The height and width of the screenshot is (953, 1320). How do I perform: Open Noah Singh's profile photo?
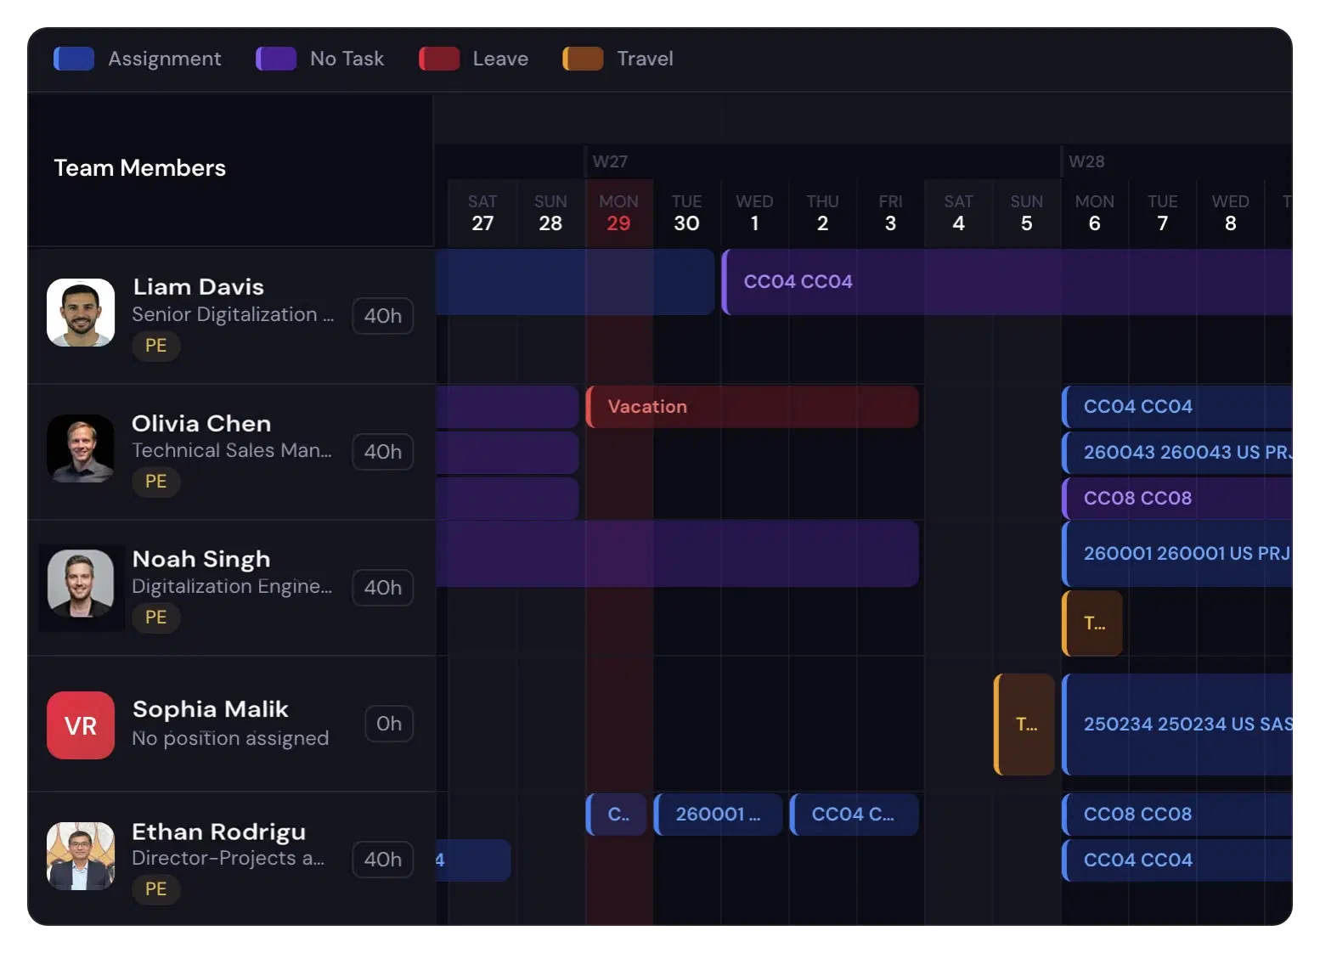(81, 584)
